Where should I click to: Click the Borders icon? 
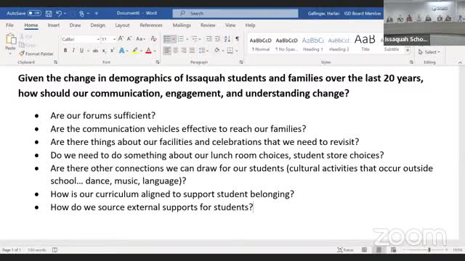tap(230, 51)
